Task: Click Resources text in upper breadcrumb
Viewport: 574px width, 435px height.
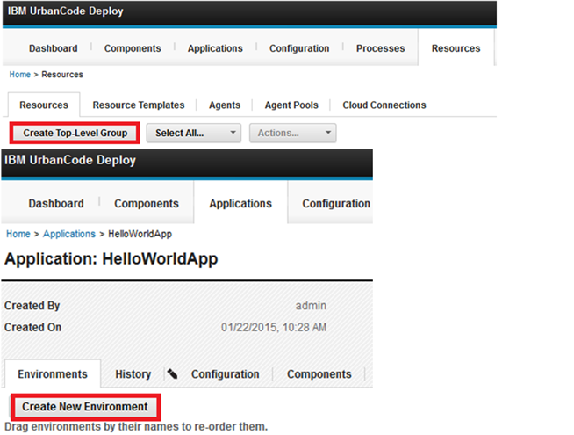Action: [x=62, y=75]
